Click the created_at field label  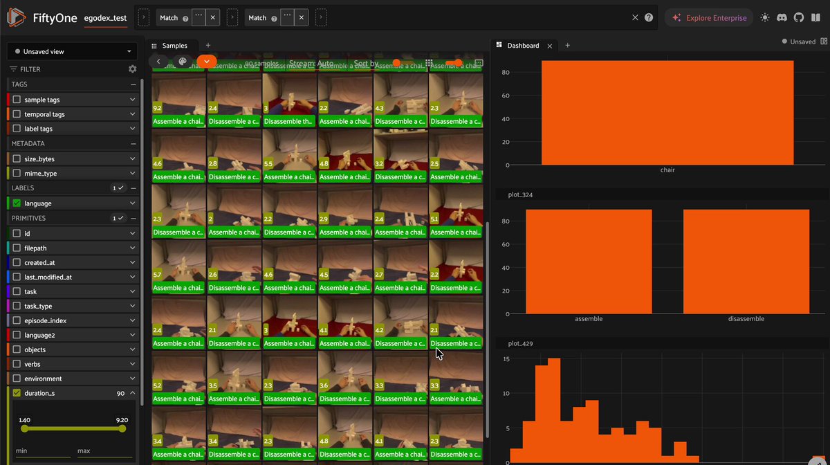tap(39, 262)
